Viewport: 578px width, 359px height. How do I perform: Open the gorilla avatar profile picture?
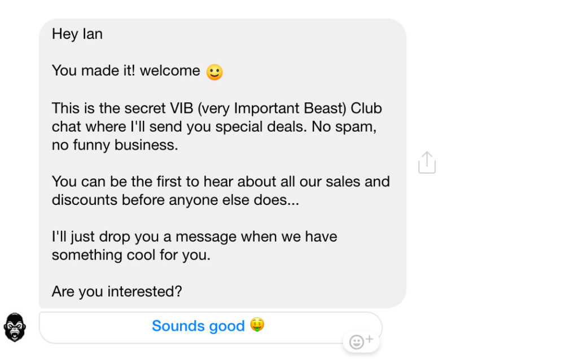(15, 327)
